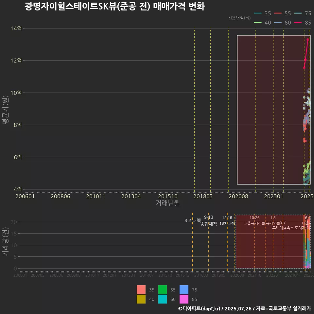Click the 전용면적(㎡) legend title
314x314 pixels.
[x=239, y=18]
